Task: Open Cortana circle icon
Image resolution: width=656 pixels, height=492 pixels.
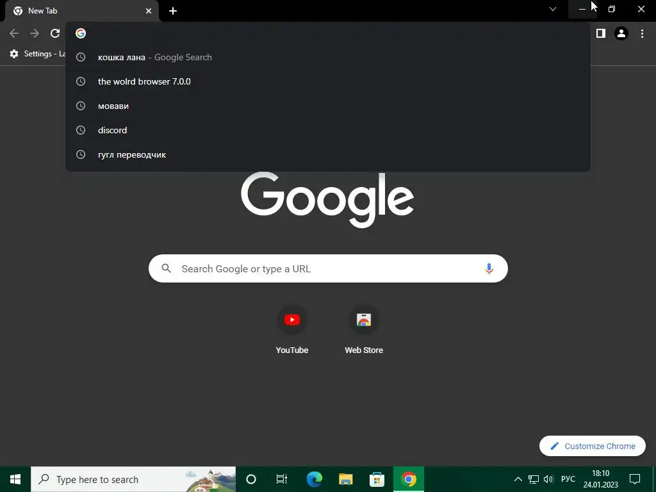Action: click(x=251, y=479)
